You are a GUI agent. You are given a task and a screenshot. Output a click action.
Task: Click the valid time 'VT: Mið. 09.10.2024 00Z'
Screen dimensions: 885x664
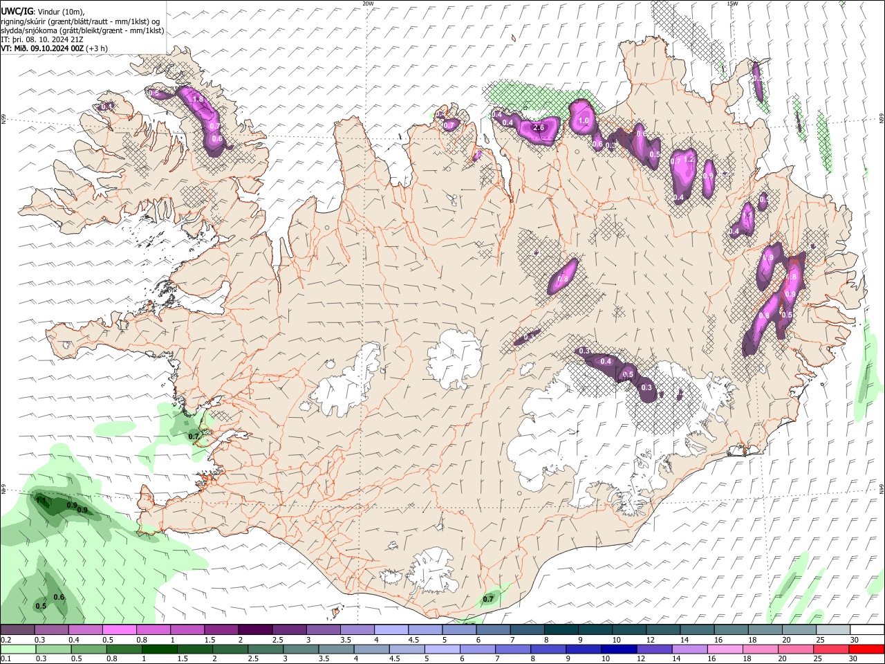tap(42, 48)
